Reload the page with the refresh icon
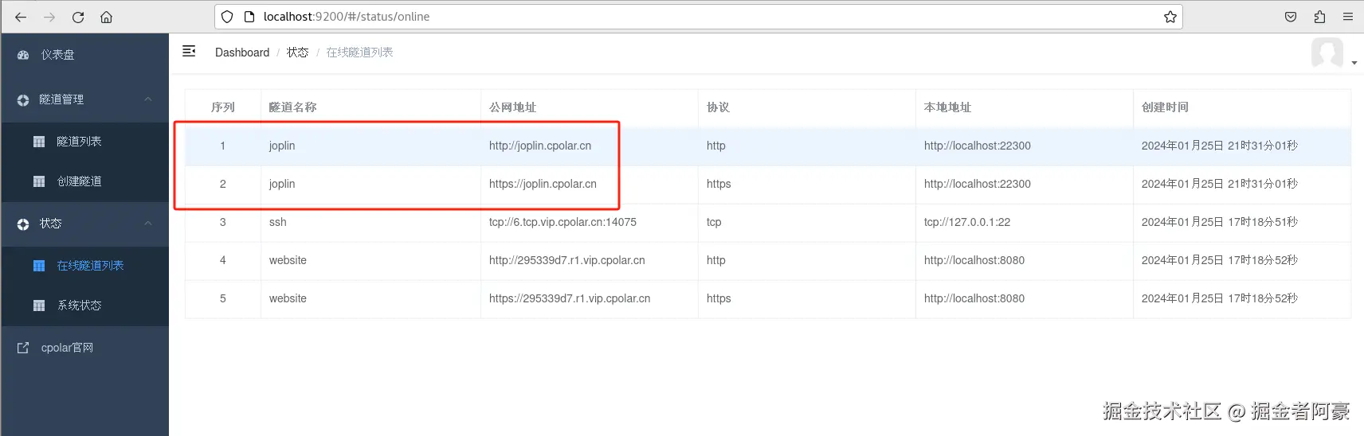 (x=78, y=17)
